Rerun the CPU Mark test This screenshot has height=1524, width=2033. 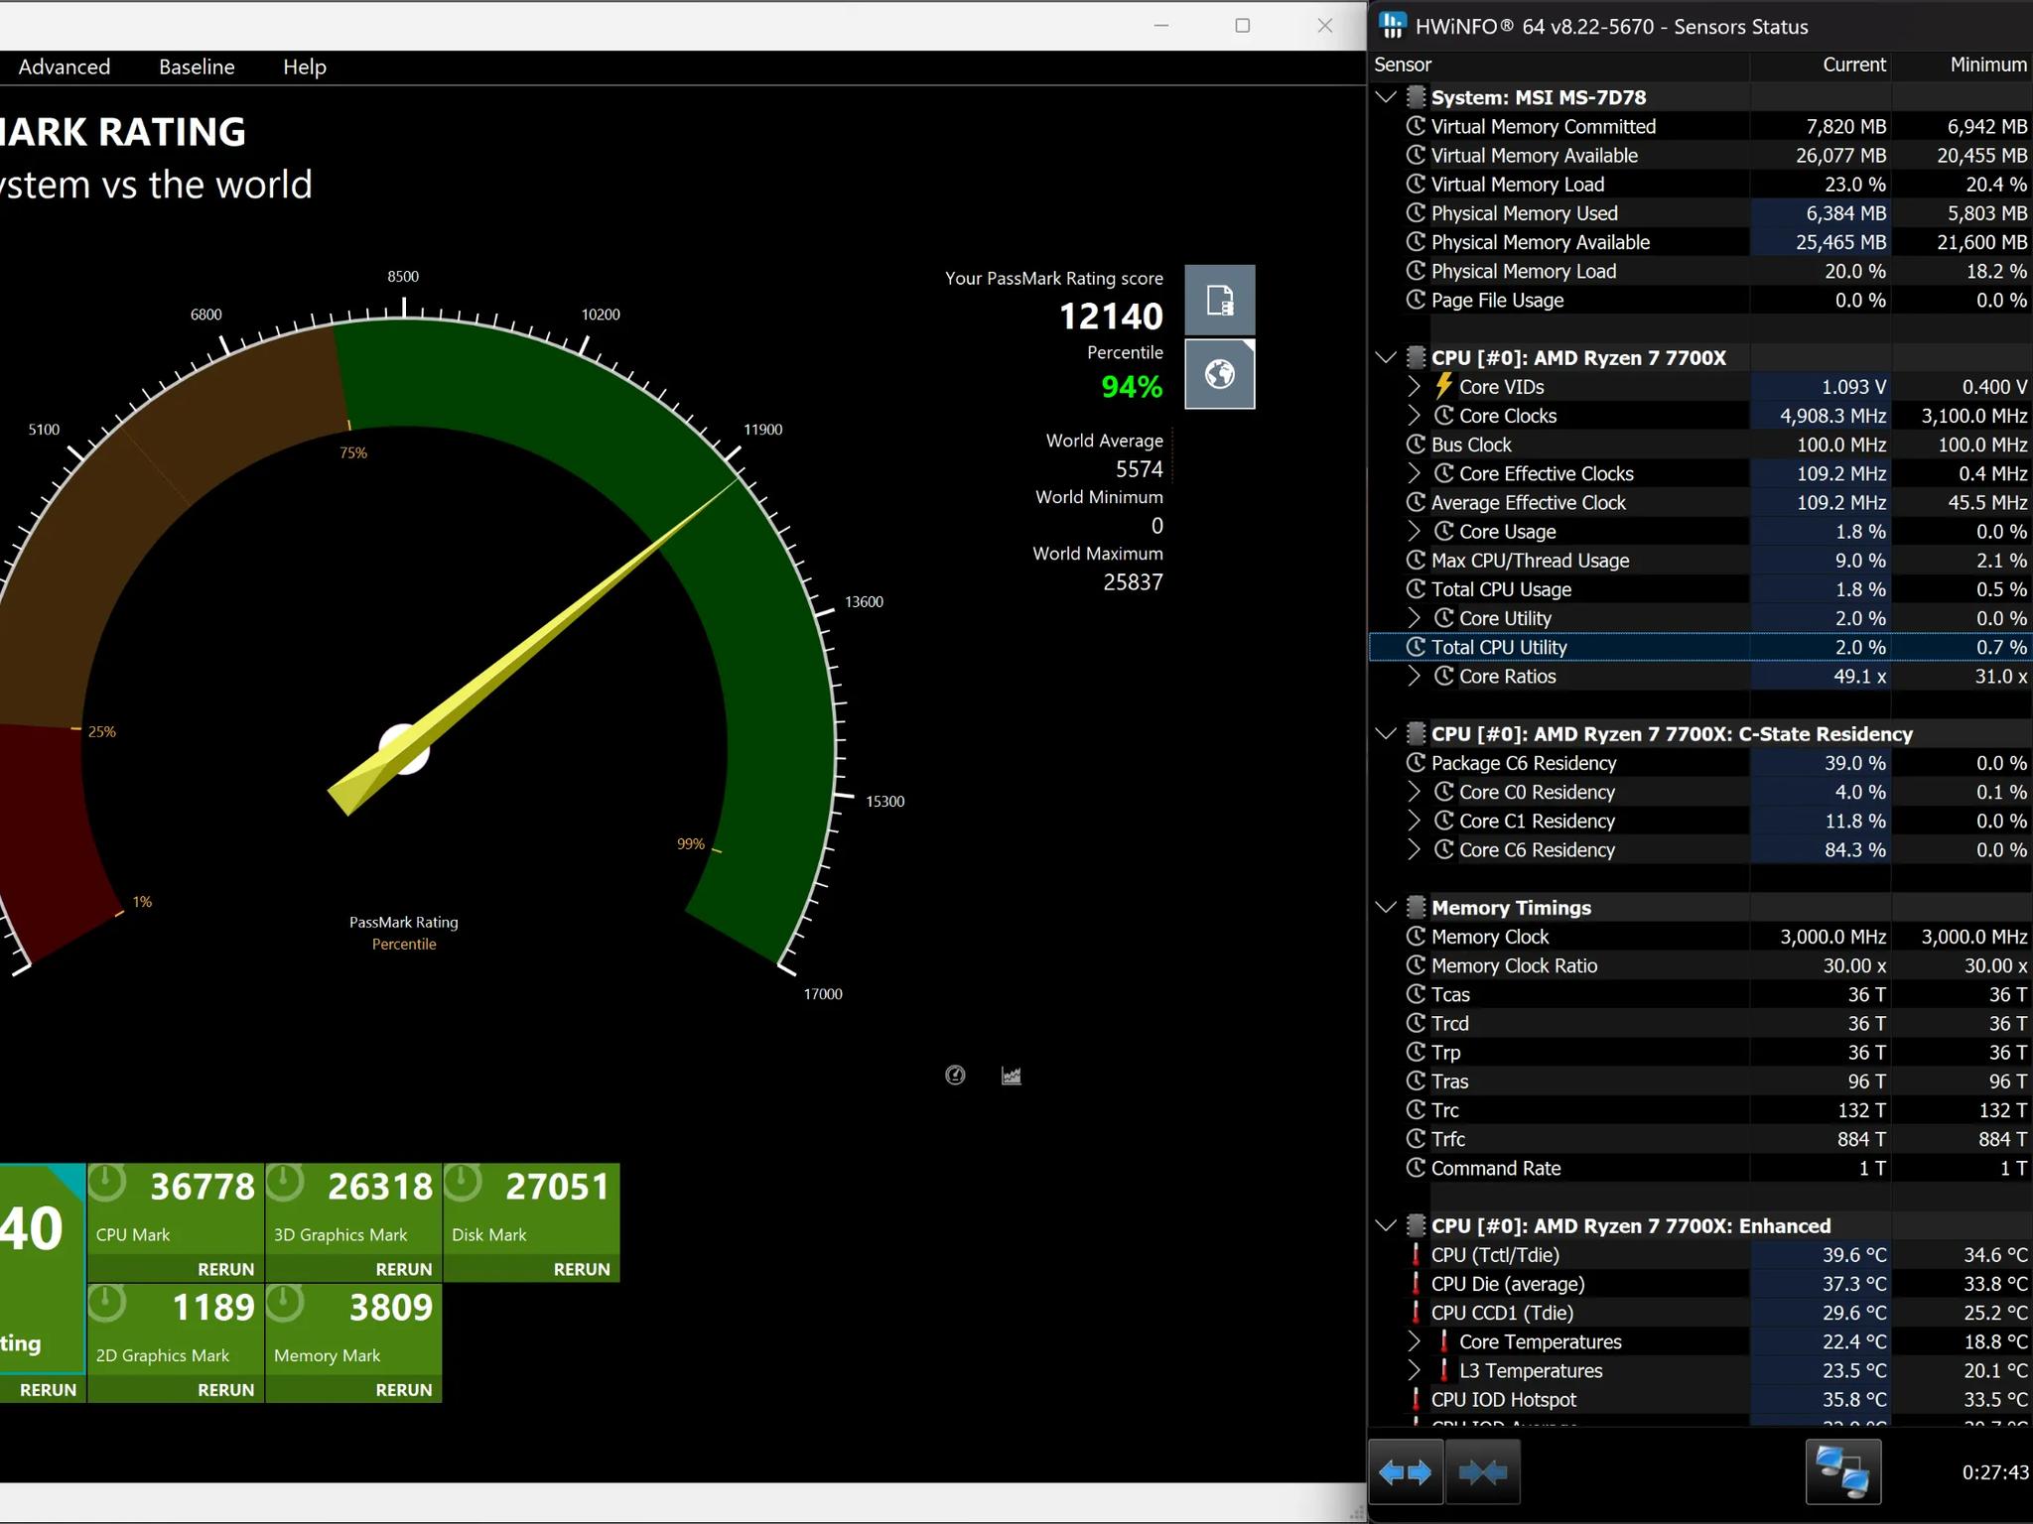[226, 1269]
